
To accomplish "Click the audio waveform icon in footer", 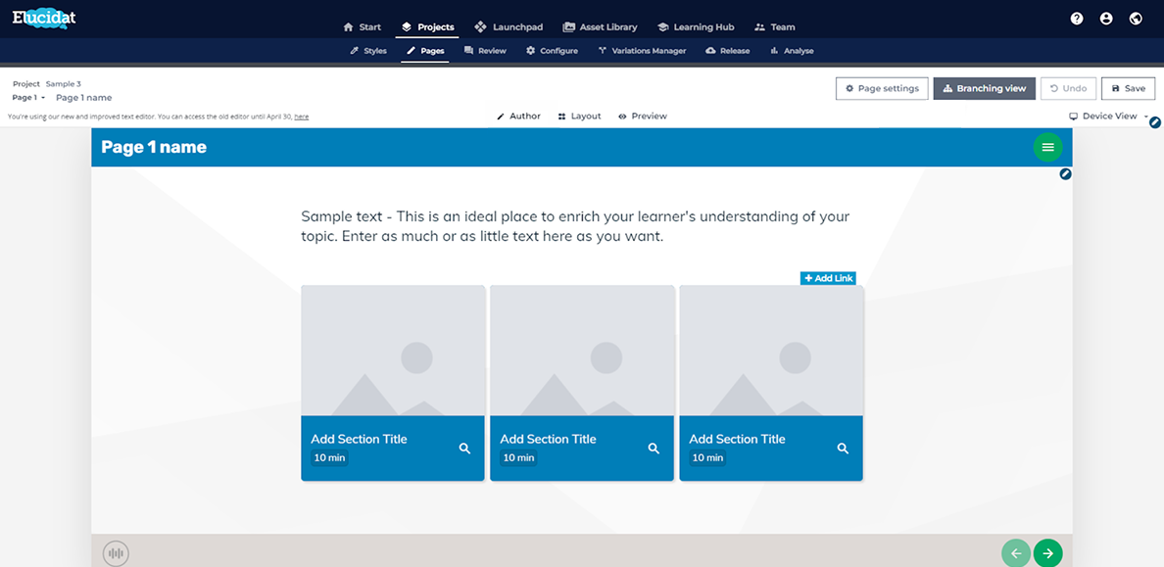I will click(x=115, y=553).
